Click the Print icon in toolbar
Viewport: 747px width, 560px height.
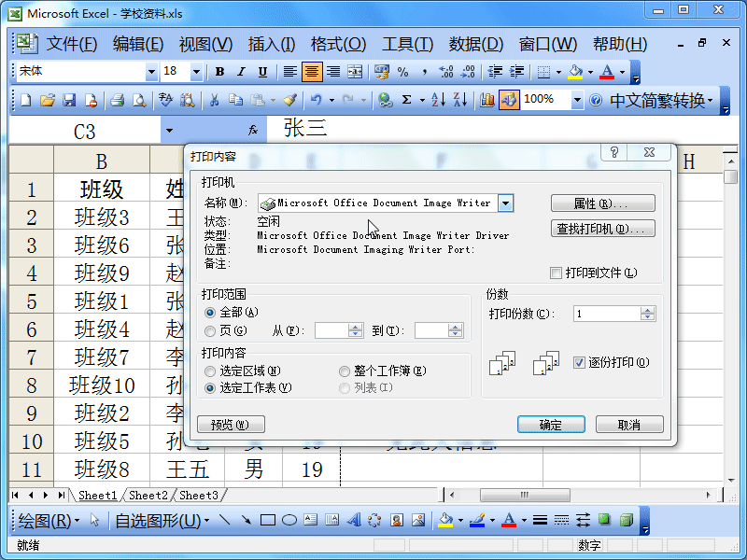coord(118,100)
